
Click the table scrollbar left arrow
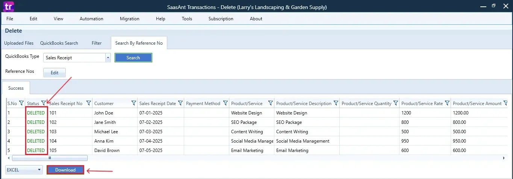click(9, 158)
